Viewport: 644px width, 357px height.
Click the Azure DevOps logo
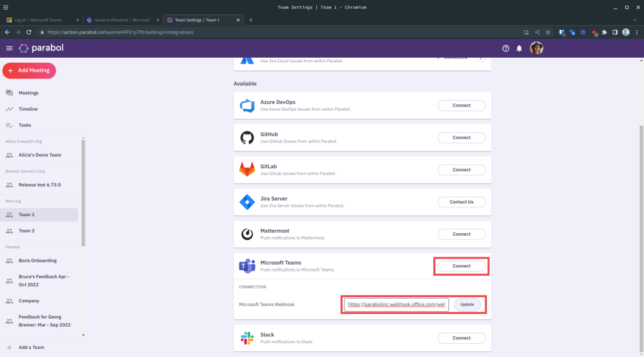247,106
